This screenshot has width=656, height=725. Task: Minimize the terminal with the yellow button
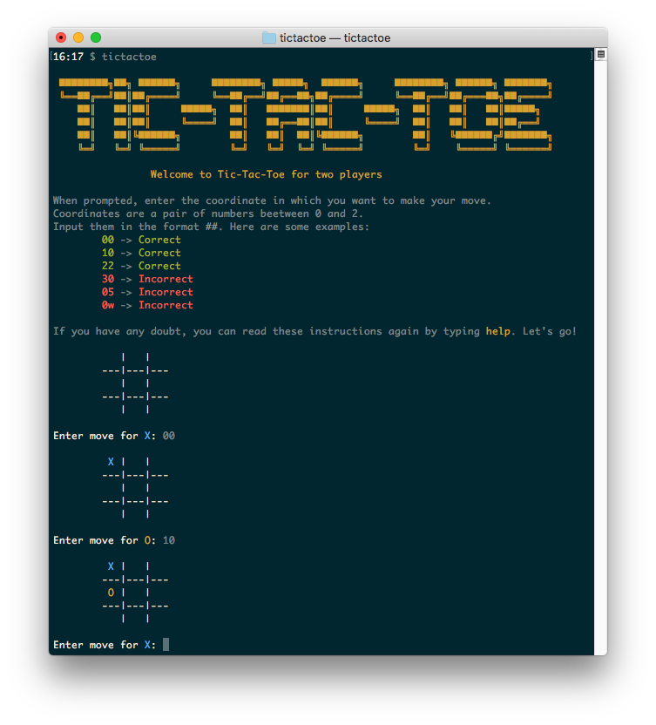click(78, 37)
